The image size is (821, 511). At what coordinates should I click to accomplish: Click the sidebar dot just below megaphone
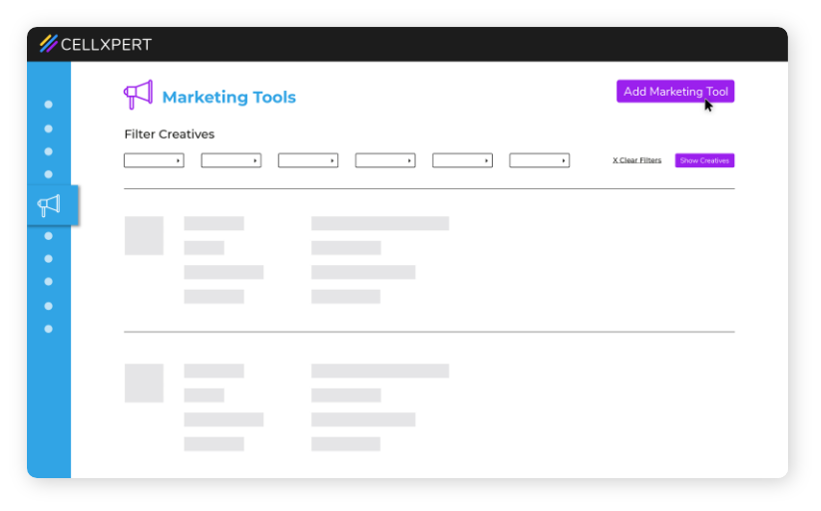click(48, 236)
